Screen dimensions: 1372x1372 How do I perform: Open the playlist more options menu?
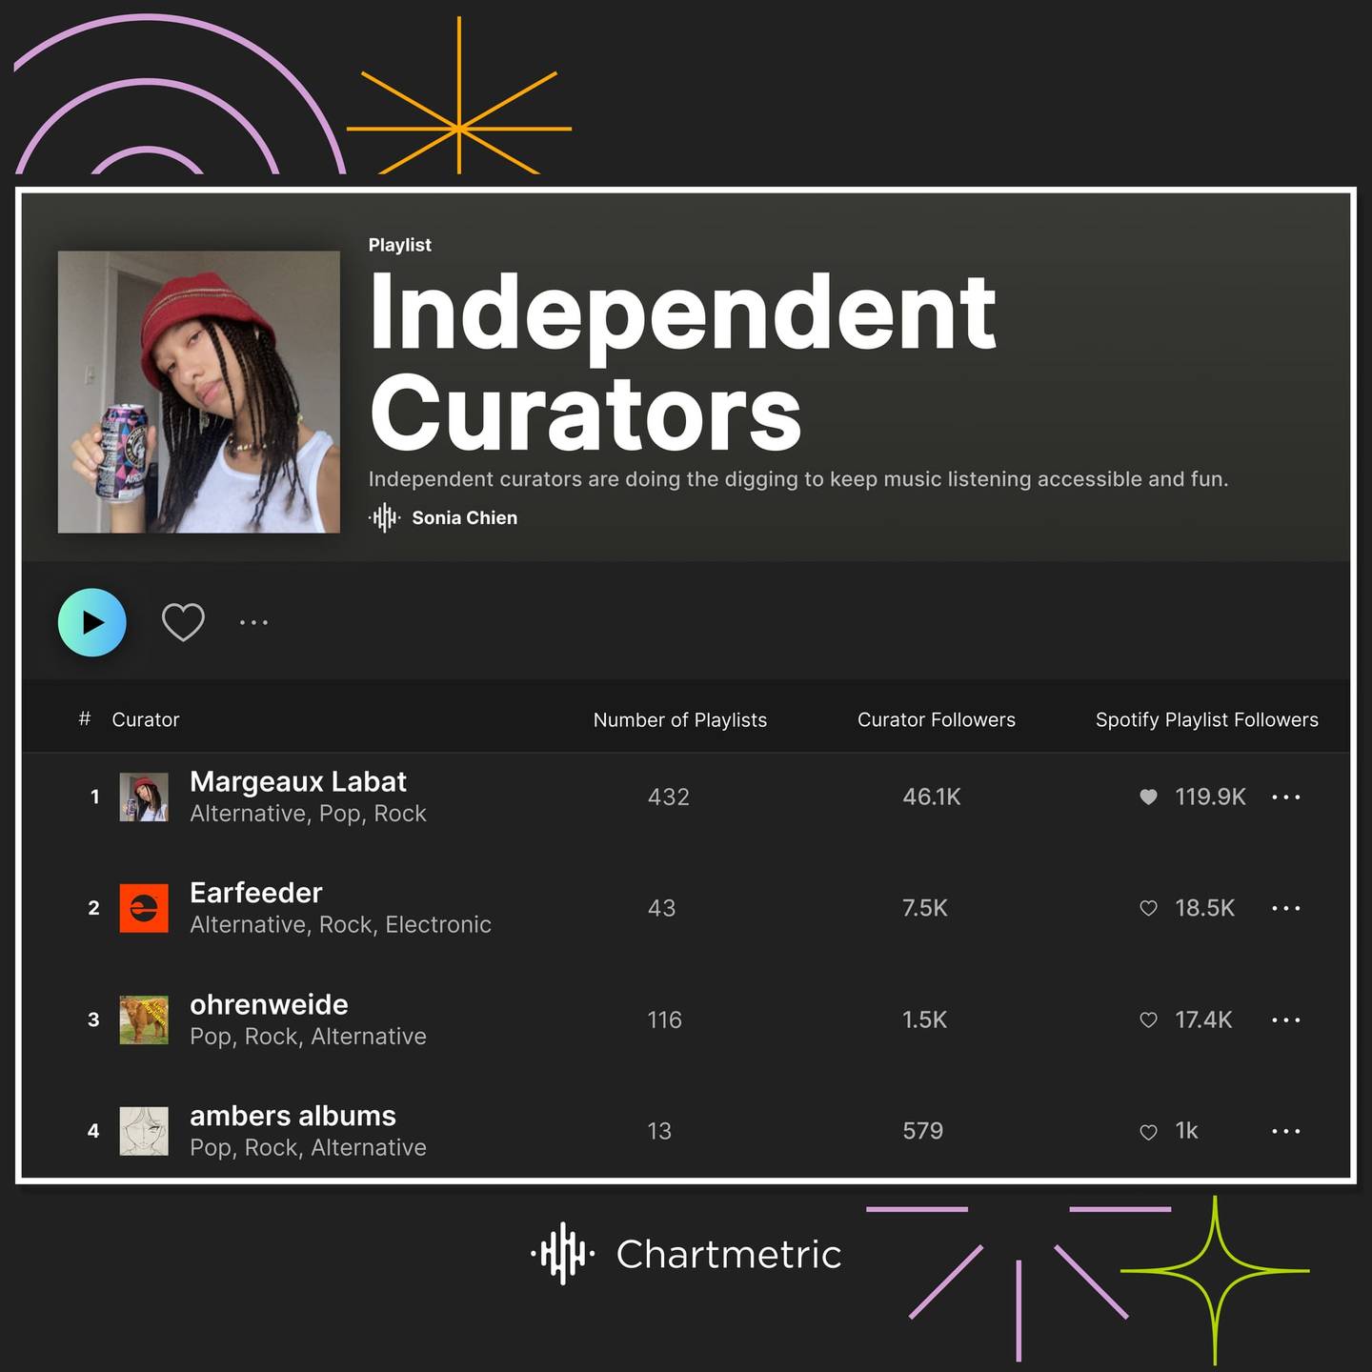(x=253, y=622)
